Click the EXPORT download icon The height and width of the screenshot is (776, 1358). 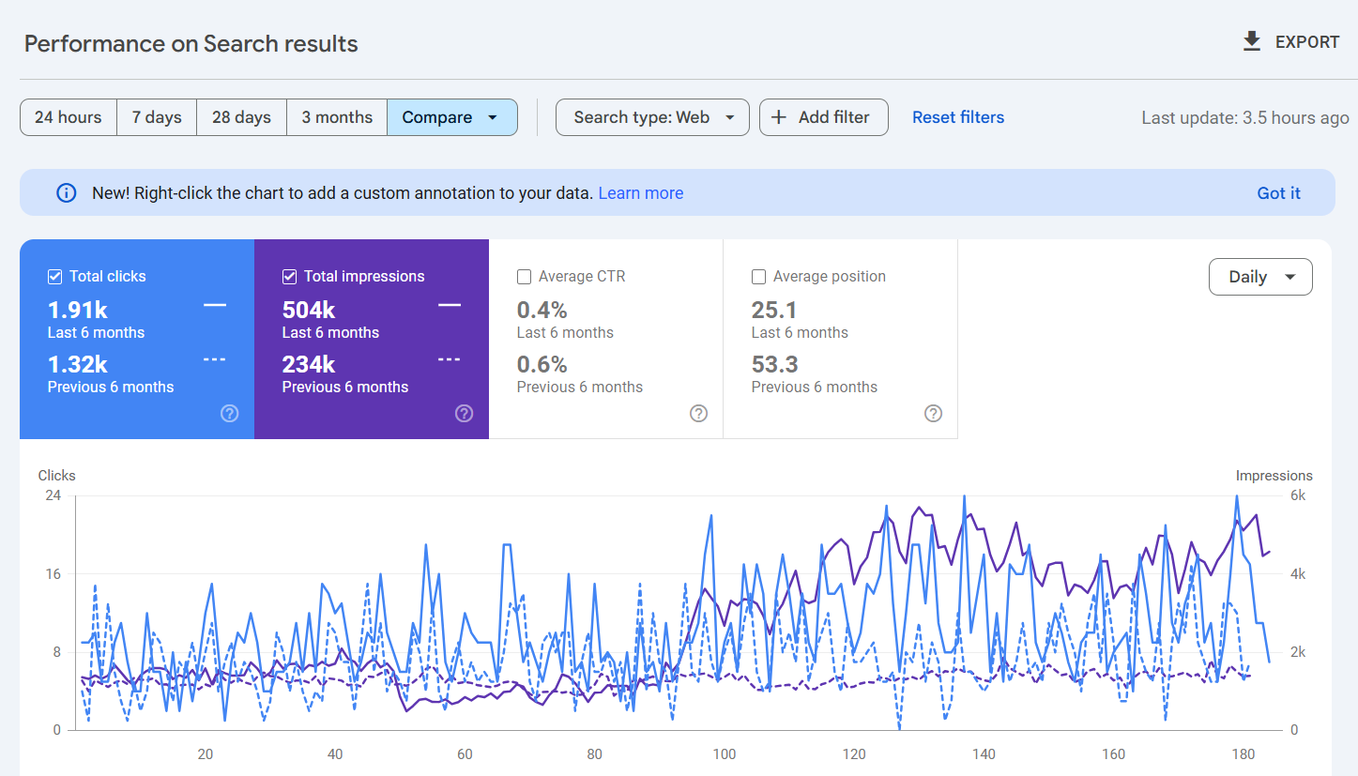[x=1251, y=41]
